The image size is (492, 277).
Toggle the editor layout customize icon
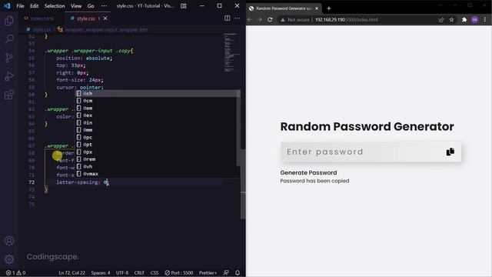click(x=184, y=5)
